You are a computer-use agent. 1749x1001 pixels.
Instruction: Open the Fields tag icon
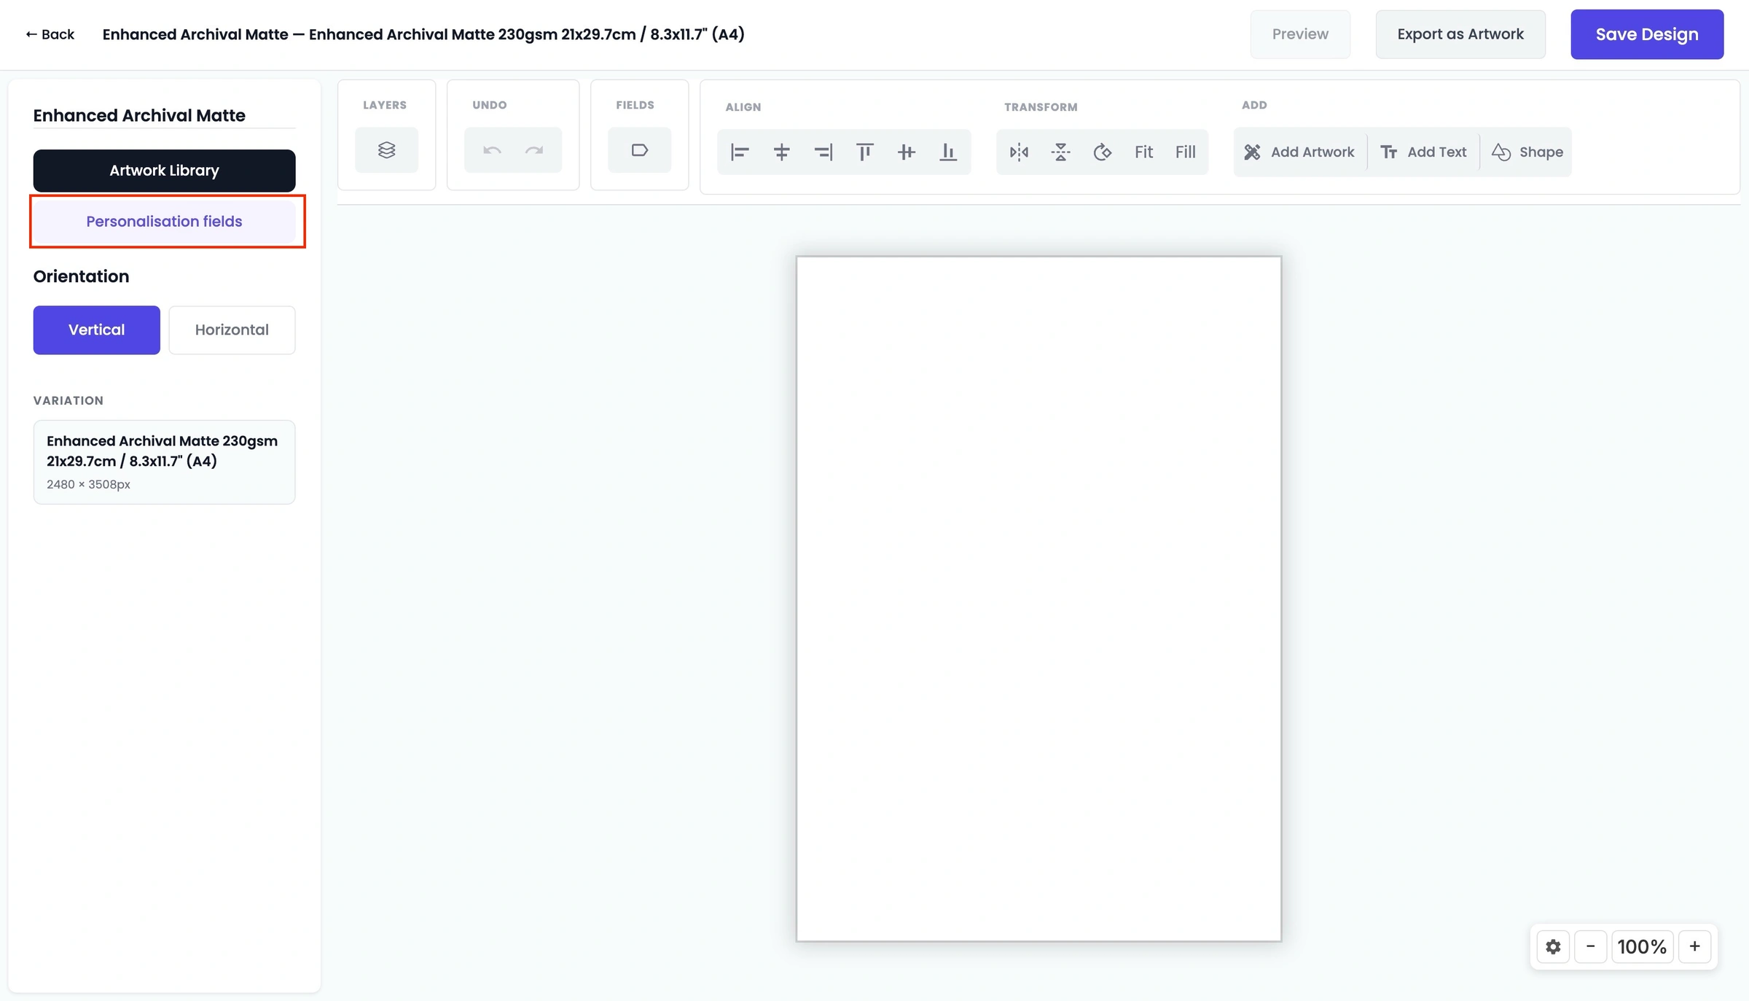click(639, 150)
